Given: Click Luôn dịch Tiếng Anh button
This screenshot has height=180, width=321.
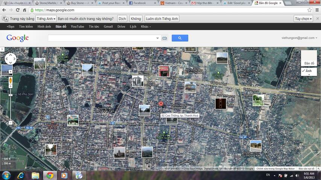Looking at the screenshot, I should 162,19.
